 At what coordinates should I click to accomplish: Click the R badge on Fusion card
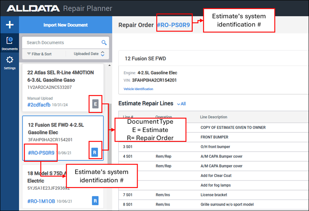[95, 152]
